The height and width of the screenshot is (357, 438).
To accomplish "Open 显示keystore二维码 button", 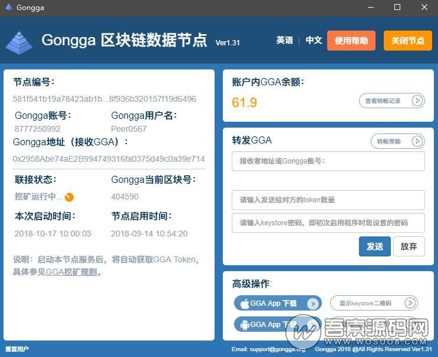I will 374,303.
